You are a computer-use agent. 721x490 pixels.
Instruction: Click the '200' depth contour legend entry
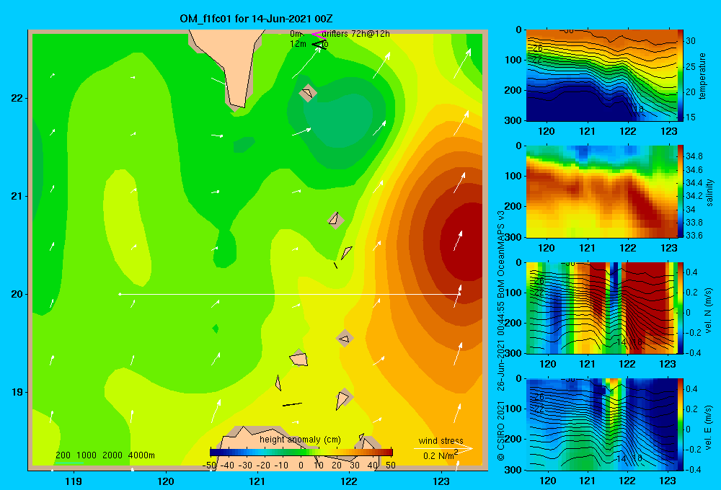tap(63, 455)
